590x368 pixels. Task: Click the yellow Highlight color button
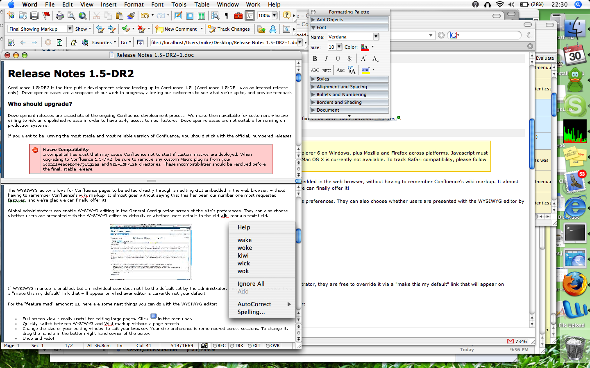(365, 70)
